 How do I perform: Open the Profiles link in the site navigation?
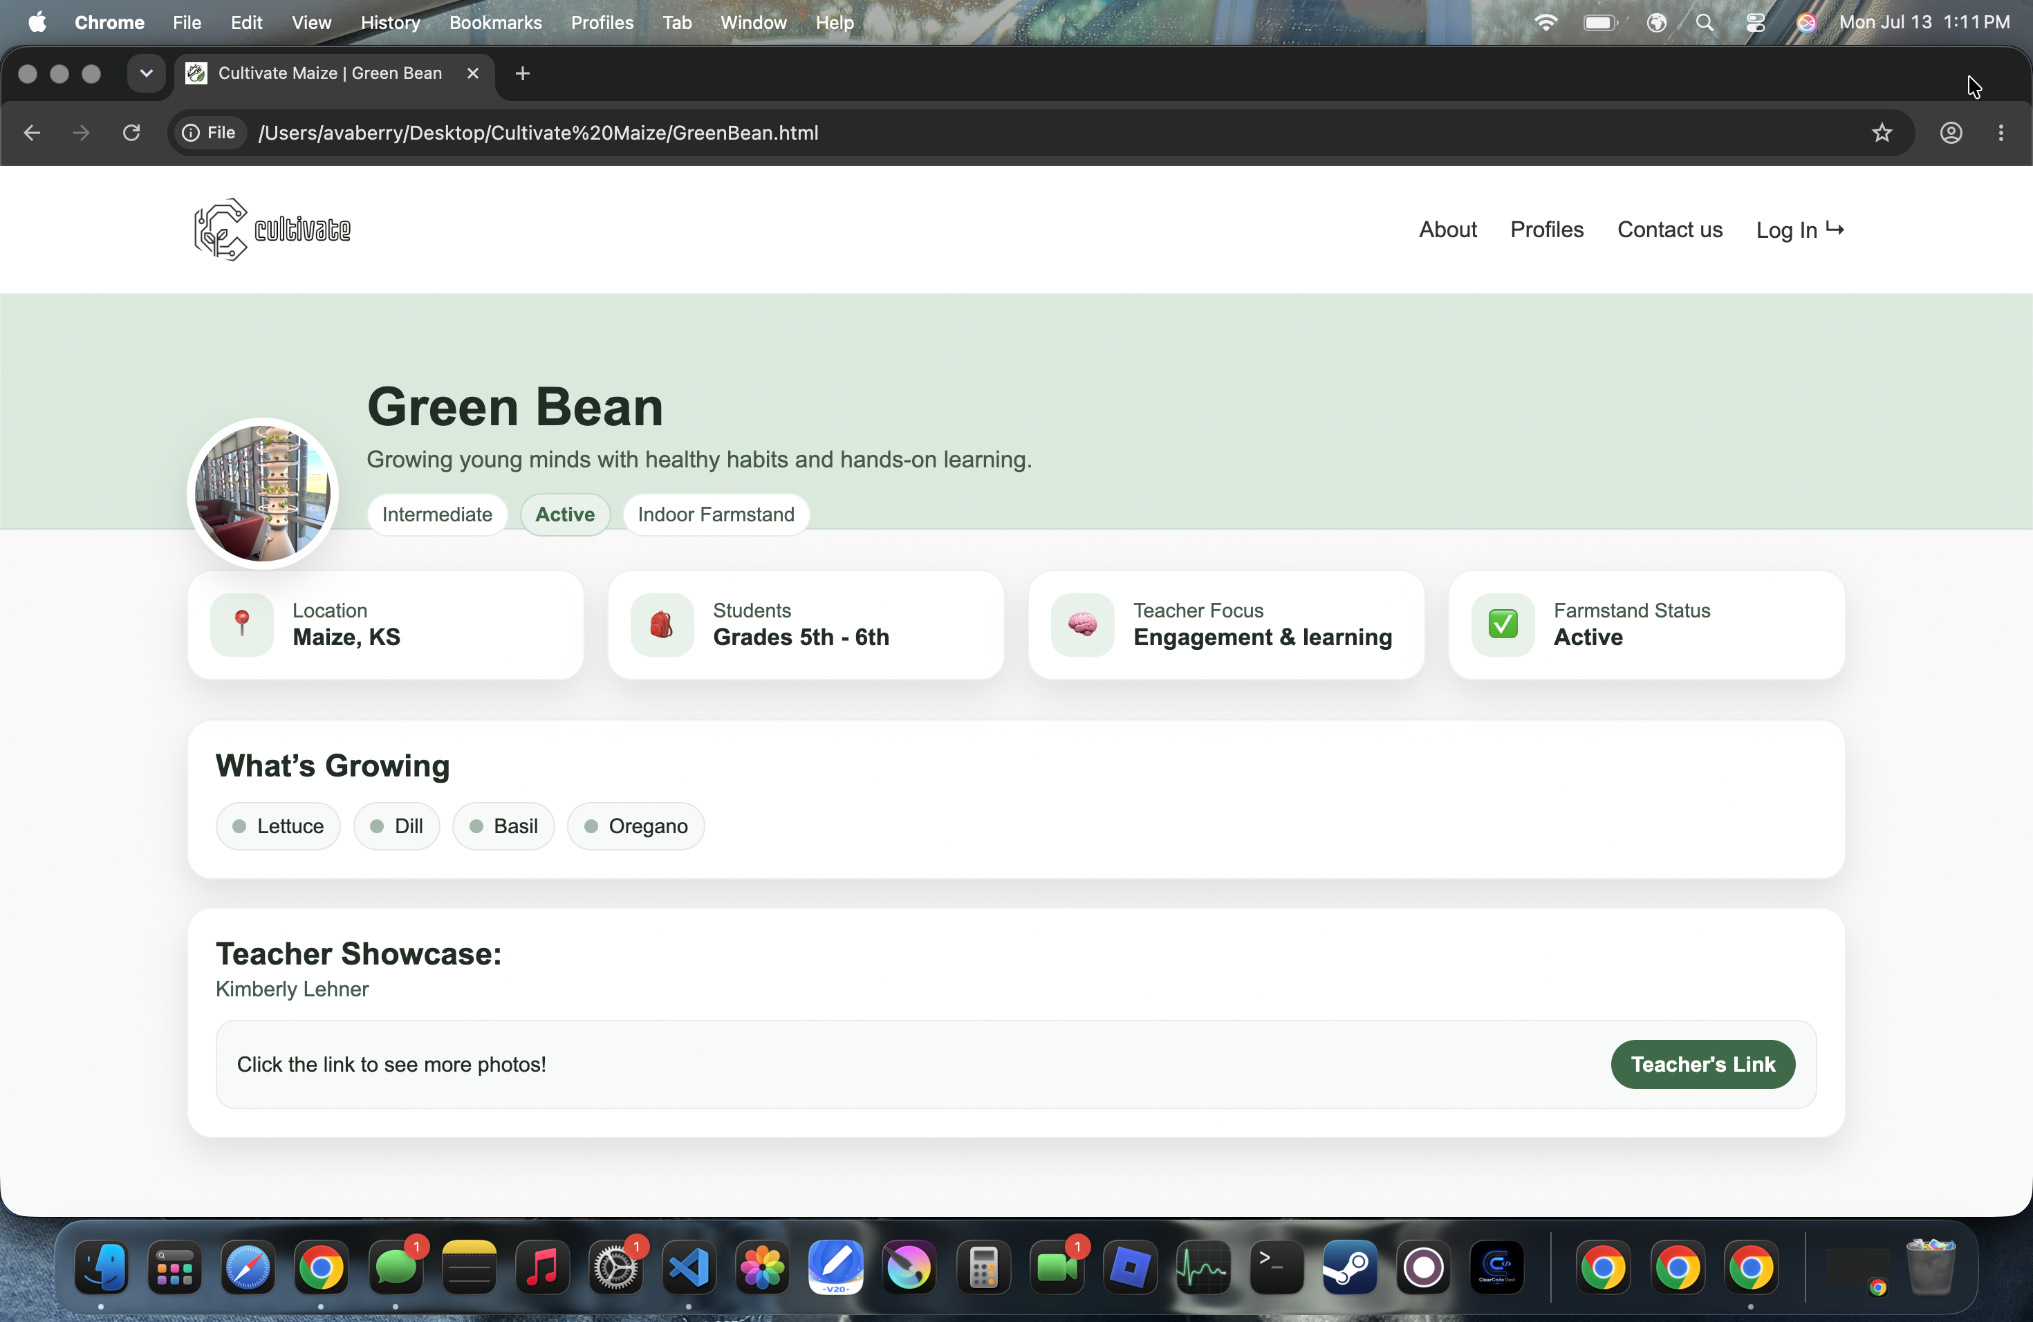pyautogui.click(x=1547, y=229)
